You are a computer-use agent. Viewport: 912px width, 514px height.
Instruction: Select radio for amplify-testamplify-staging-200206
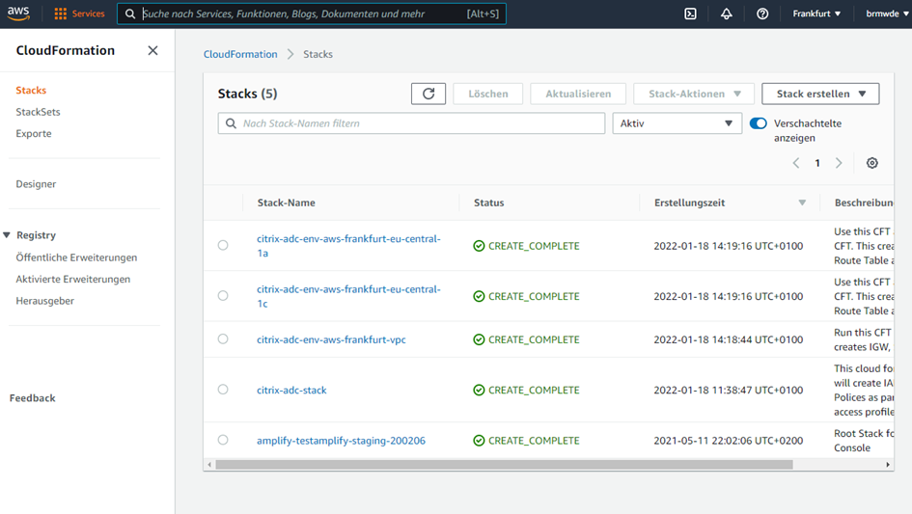tap(223, 440)
